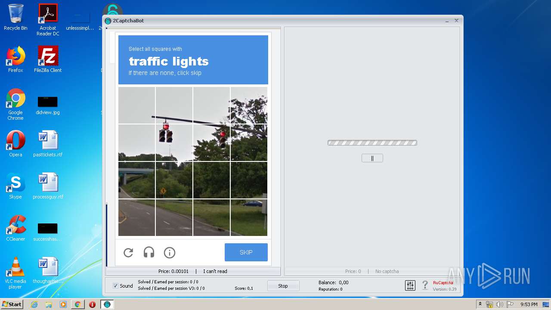
Task: Open Acrobat Reader DC desktop icon
Action: (x=48, y=19)
